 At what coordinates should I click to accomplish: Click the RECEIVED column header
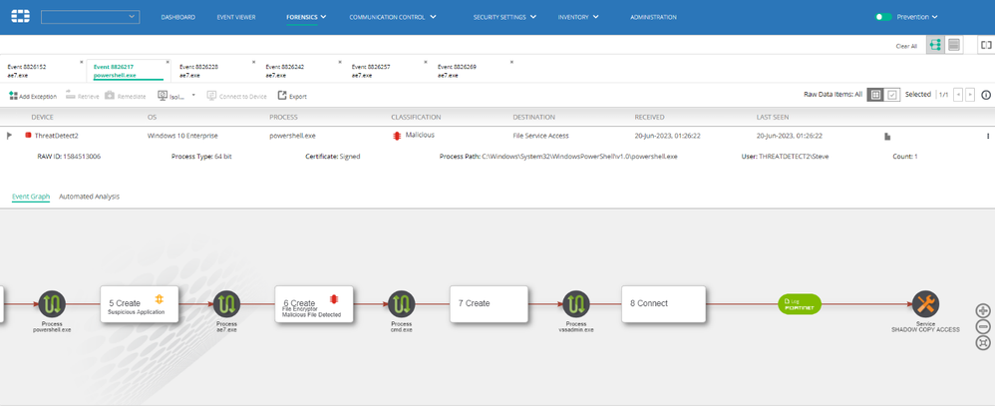coord(650,117)
